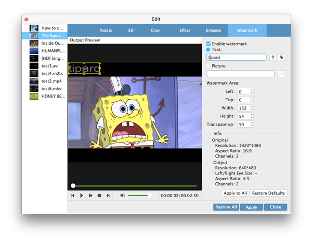Open the watermark text color picker icon
This screenshot has width=312, height=243.
[x=281, y=57]
